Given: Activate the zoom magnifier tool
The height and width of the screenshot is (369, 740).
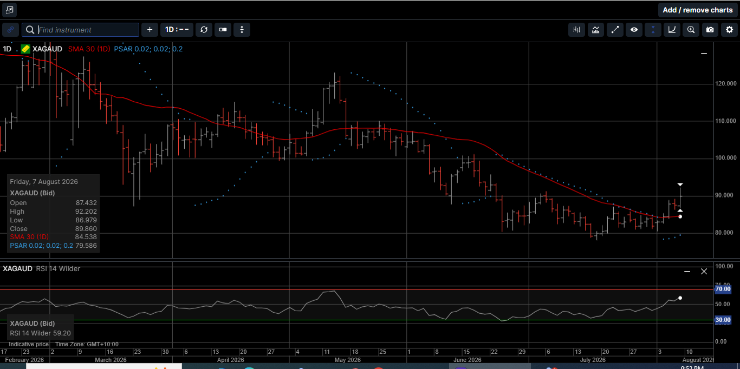Looking at the screenshot, I should (691, 30).
